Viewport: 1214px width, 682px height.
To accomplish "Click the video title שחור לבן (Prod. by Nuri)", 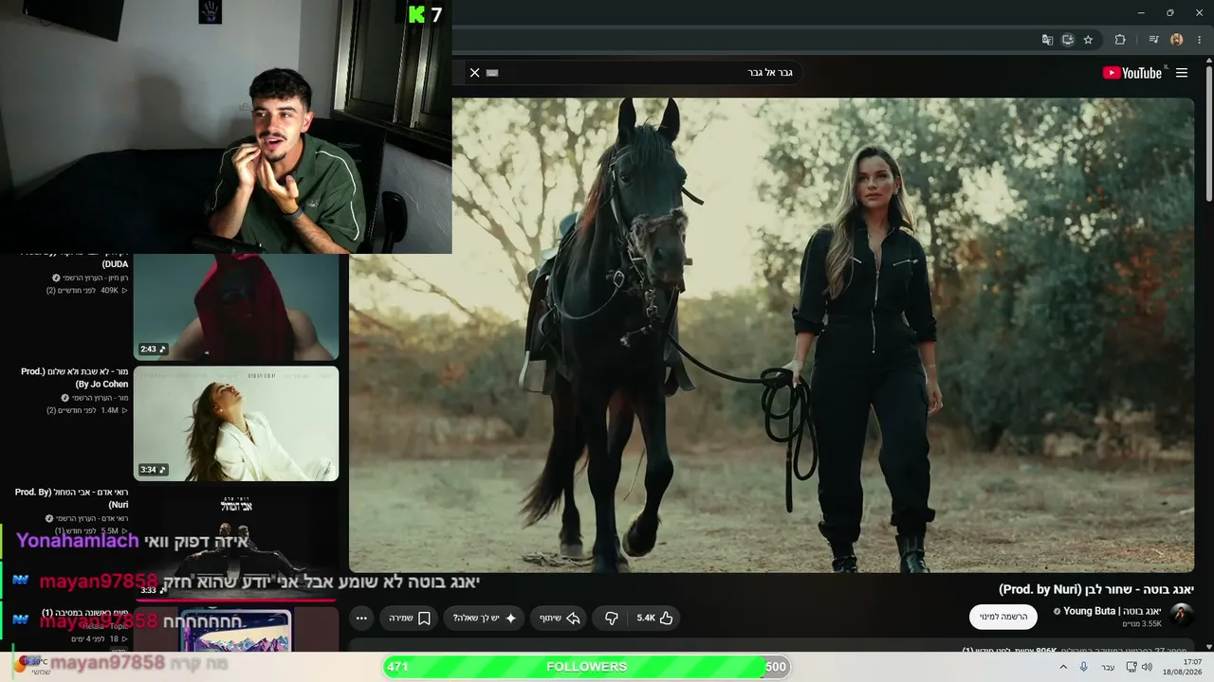I will [x=1096, y=589].
